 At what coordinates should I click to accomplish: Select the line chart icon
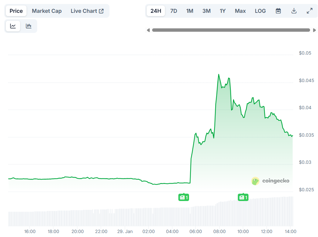point(12,26)
